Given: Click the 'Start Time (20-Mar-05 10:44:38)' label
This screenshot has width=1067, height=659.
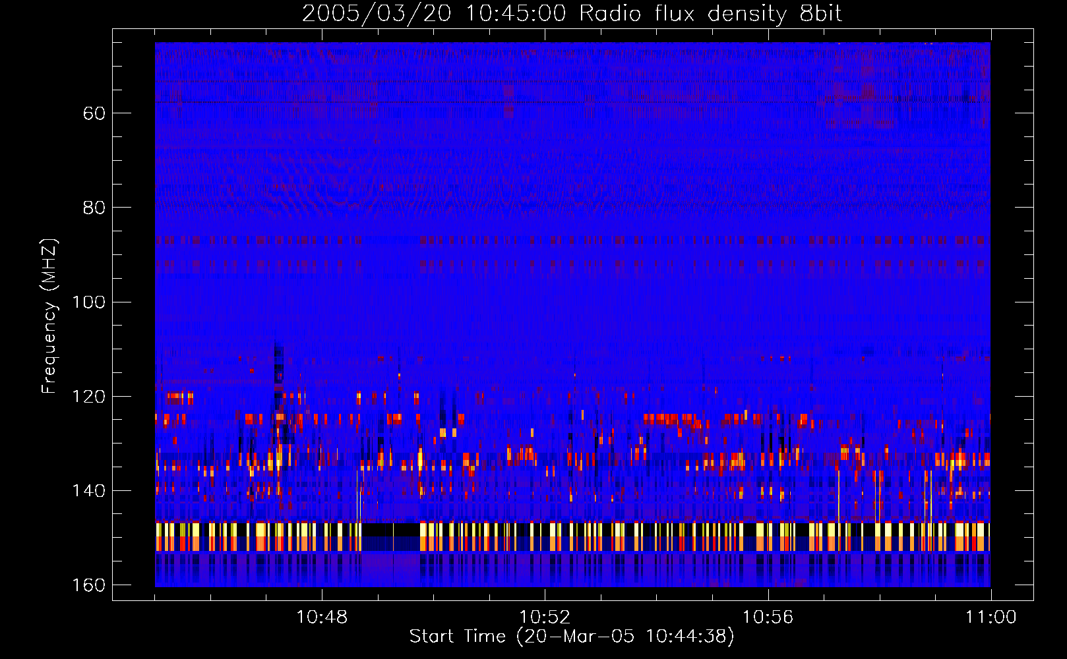Looking at the screenshot, I should 572,637.
